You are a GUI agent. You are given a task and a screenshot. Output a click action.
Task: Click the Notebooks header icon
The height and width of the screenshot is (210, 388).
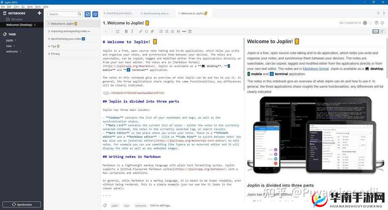[x=5, y=13]
